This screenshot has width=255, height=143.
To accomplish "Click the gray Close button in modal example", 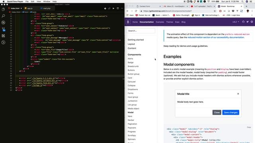I will coord(217,112).
